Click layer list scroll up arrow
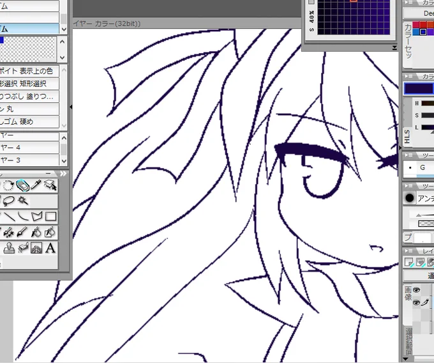 point(64,137)
